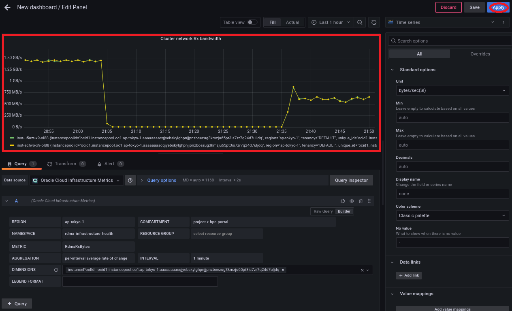Click the zoom out time range icon
This screenshot has width=512, height=311.
pyautogui.click(x=360, y=22)
